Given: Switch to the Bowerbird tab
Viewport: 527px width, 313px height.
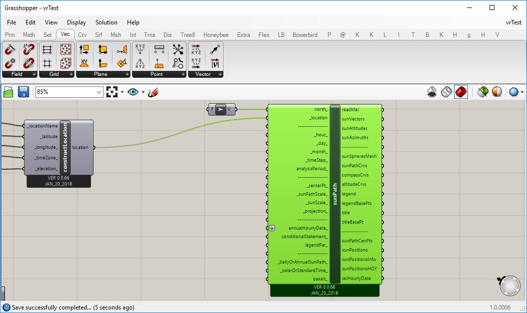Looking at the screenshot, I should tap(305, 35).
